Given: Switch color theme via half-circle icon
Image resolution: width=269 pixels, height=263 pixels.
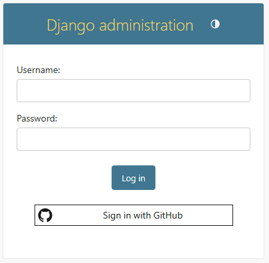Looking at the screenshot, I should coord(215,24).
